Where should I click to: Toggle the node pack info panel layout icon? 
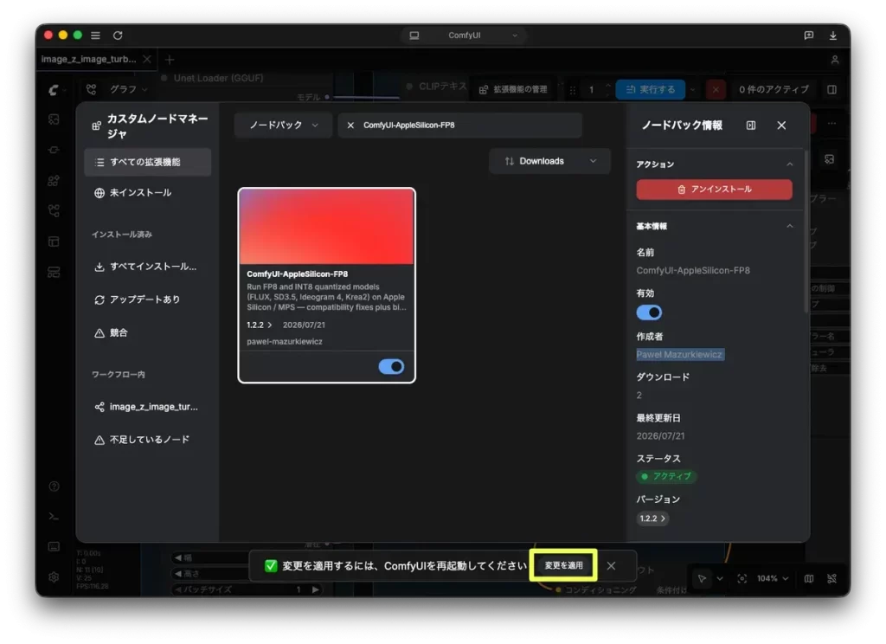point(750,125)
